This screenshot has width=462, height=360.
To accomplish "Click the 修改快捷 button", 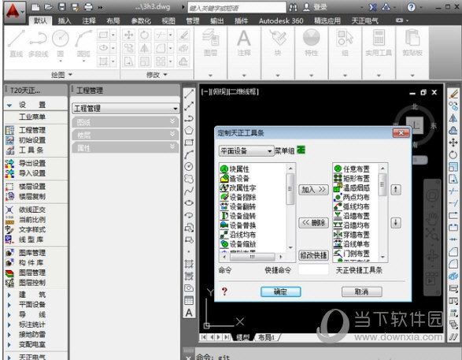I will (313, 255).
